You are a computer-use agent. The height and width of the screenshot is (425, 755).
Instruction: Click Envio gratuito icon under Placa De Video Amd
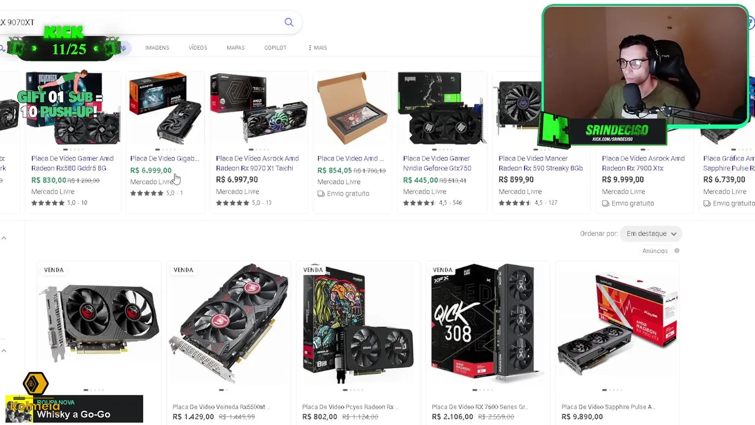[x=321, y=194]
